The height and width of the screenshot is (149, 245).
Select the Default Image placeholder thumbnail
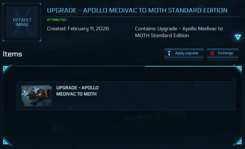point(22,22)
